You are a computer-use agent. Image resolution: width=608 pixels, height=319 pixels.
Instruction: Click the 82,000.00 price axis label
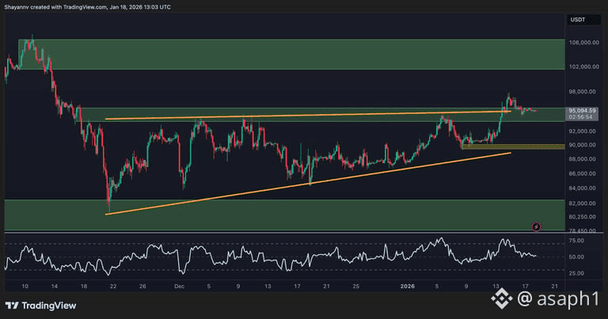[582, 203]
